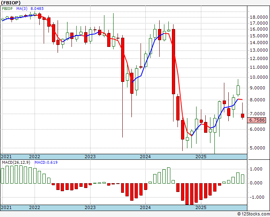This screenshot has width=270, height=217.
Task: Click the 11.0000 price axis label
Action: (259, 68)
